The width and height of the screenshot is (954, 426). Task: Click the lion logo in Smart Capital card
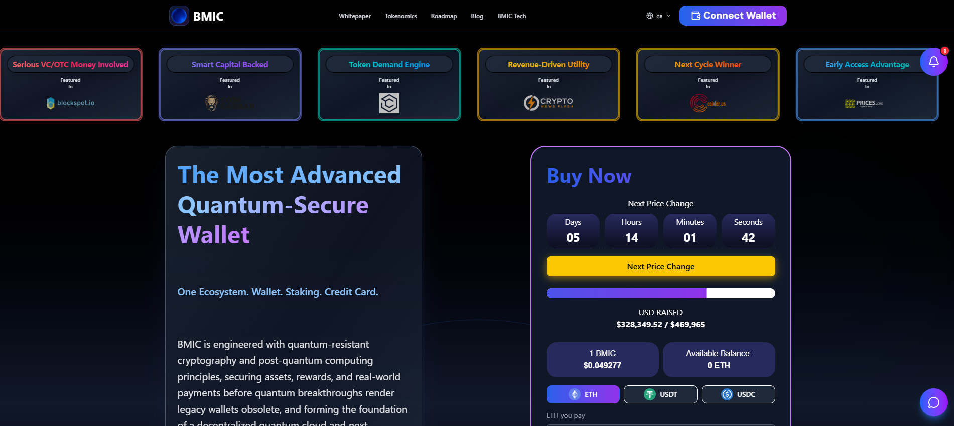pos(212,103)
